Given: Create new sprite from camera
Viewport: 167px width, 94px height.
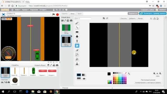Looking at the screenshot, I should click(57, 65).
